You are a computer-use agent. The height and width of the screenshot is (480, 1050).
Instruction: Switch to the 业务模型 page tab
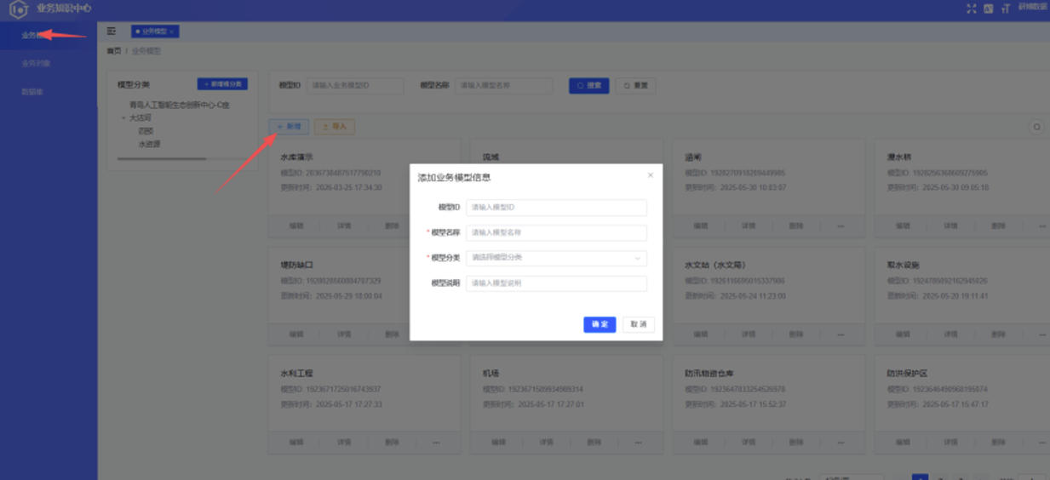click(154, 31)
